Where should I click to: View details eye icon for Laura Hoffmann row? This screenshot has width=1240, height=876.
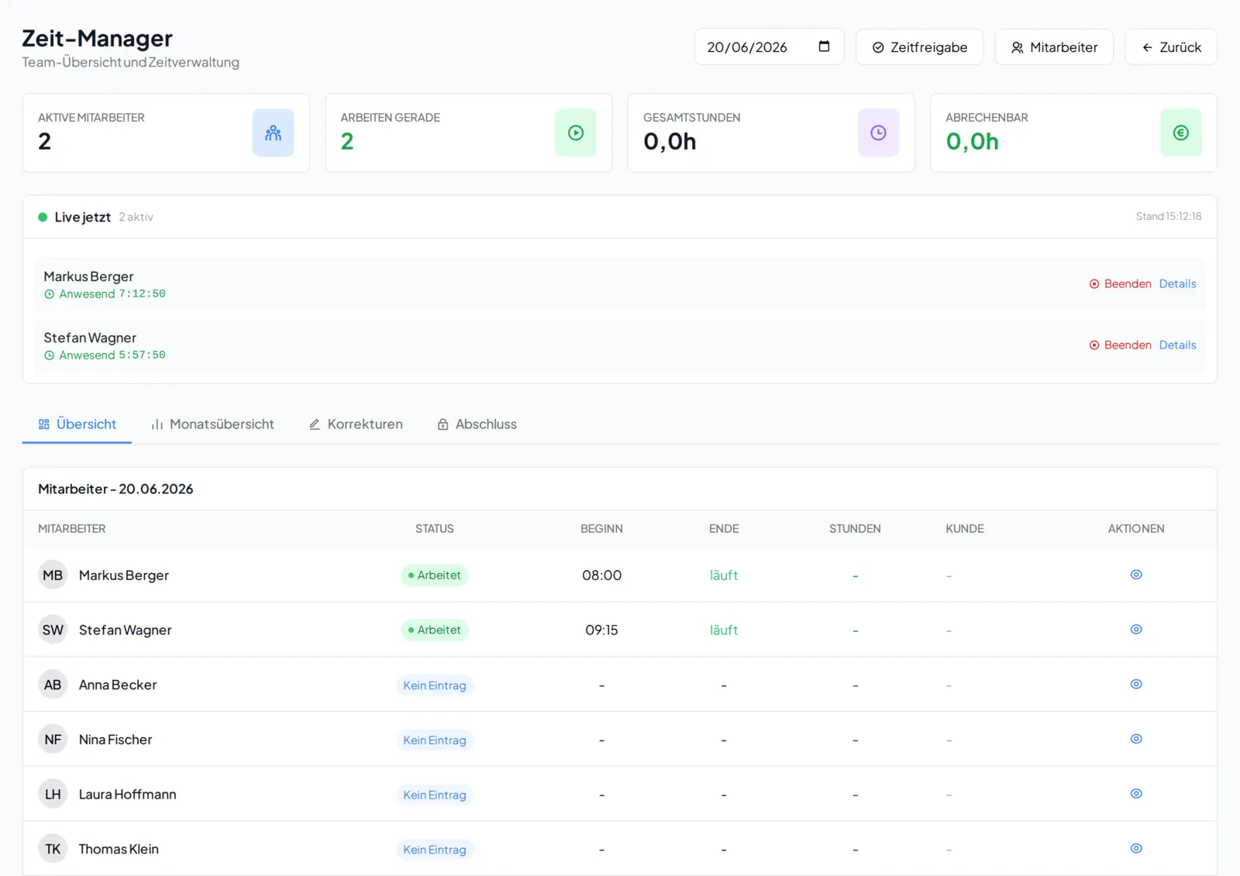tap(1136, 794)
